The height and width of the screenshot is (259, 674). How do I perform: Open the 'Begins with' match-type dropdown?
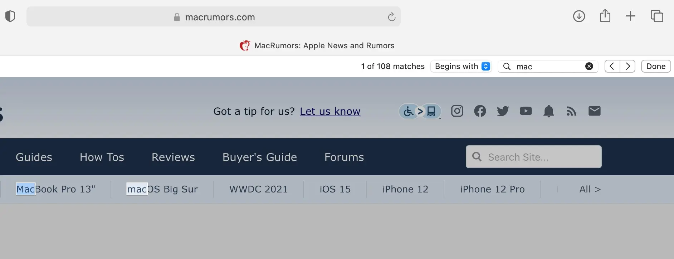(x=461, y=66)
